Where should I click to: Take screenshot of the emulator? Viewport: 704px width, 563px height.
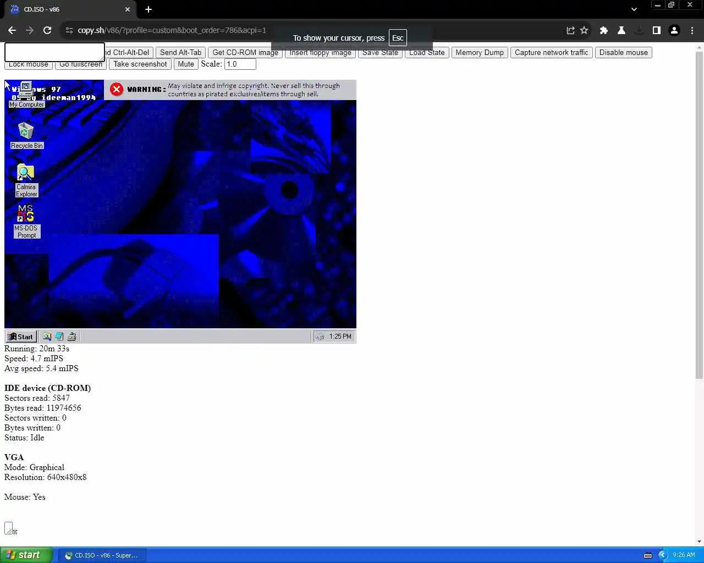[140, 64]
